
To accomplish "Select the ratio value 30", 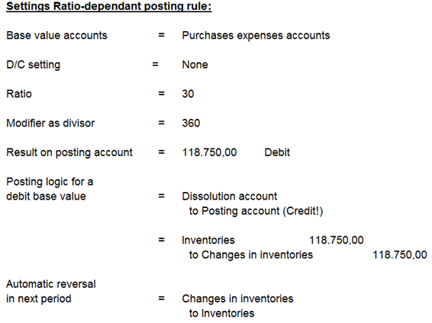I will click(x=188, y=94).
